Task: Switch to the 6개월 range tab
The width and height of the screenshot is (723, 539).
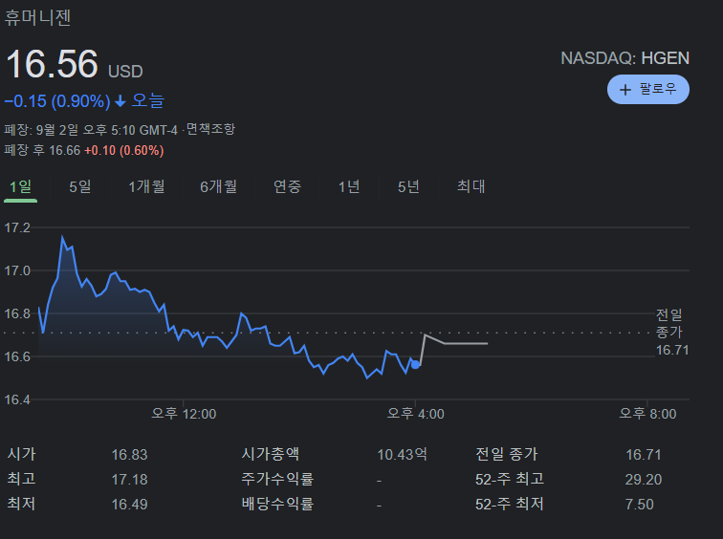Action: coord(219,187)
